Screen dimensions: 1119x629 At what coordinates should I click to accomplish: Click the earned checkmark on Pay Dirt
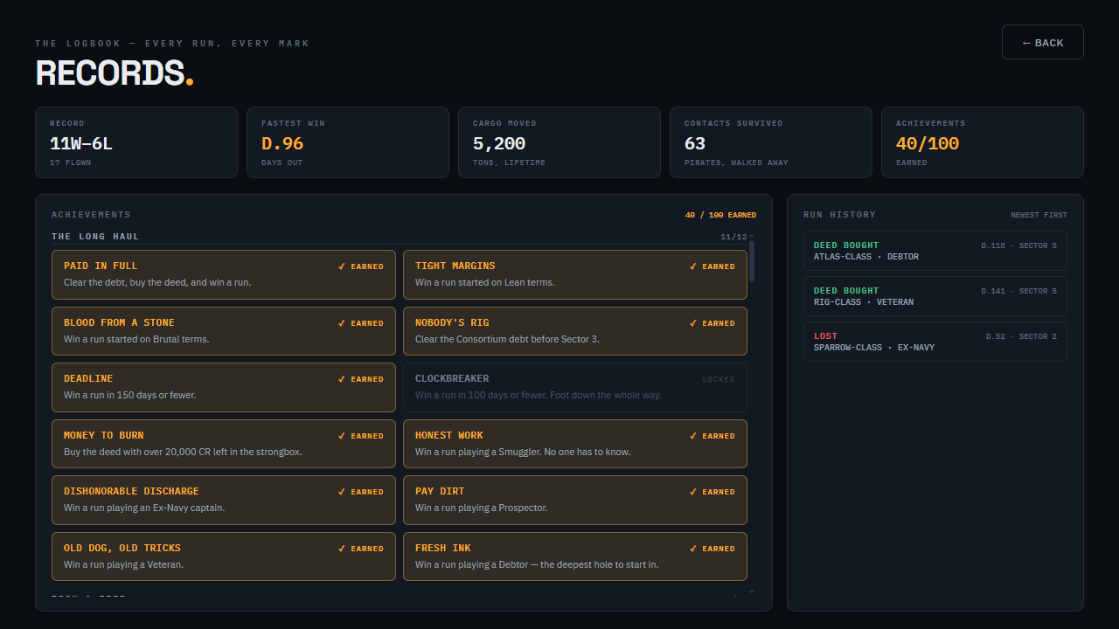coord(693,492)
